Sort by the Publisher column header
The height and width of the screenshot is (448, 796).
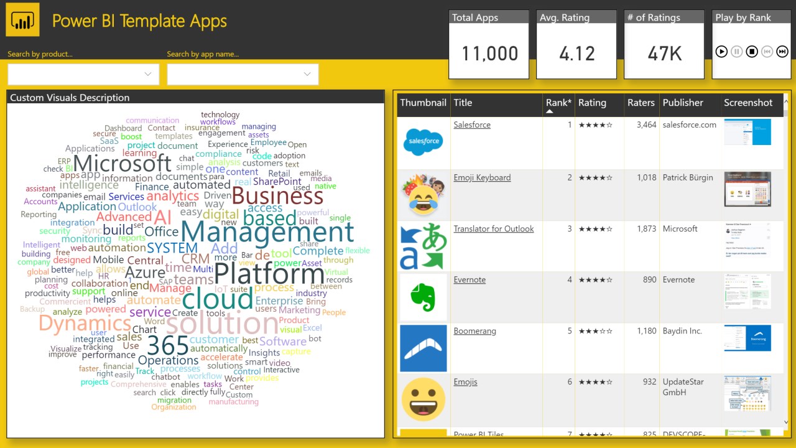tap(683, 103)
